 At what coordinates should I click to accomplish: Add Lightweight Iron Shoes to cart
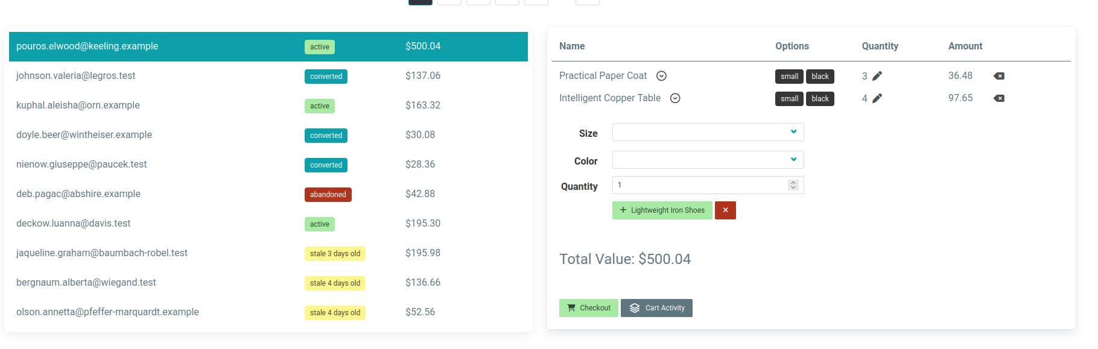[662, 210]
